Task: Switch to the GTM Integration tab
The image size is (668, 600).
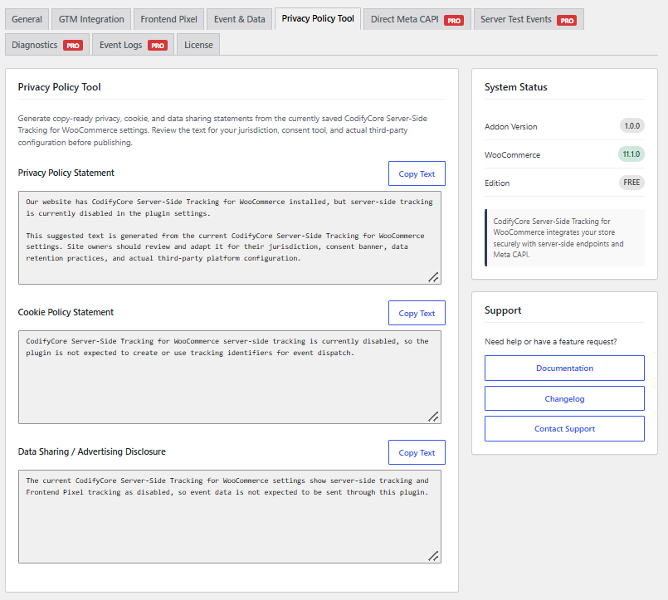Action: click(x=91, y=19)
